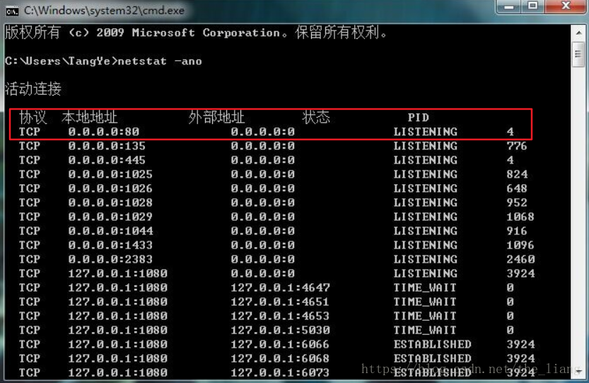Click the 本地地址 column header
The height and width of the screenshot is (383, 589).
[x=89, y=118]
